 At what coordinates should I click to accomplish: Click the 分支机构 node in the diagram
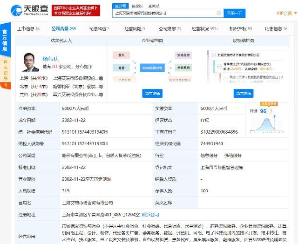[183, 68]
